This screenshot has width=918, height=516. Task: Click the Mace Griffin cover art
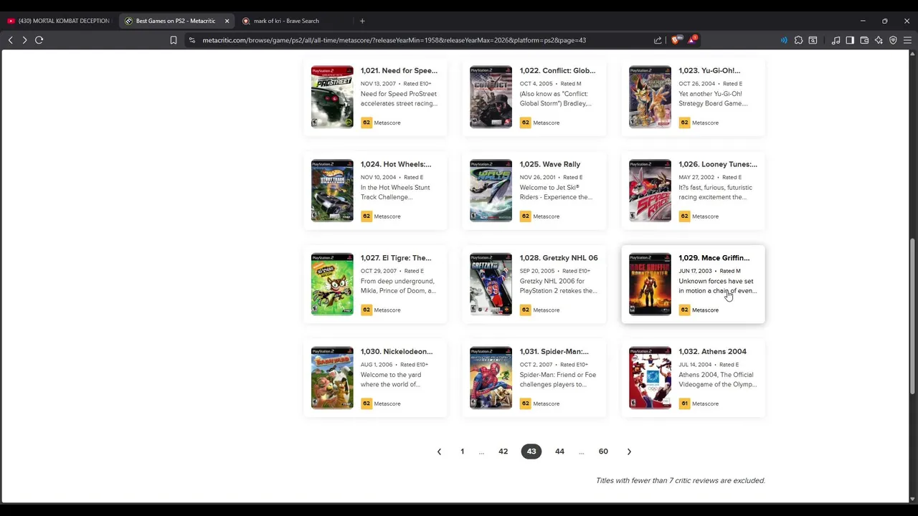point(650,284)
